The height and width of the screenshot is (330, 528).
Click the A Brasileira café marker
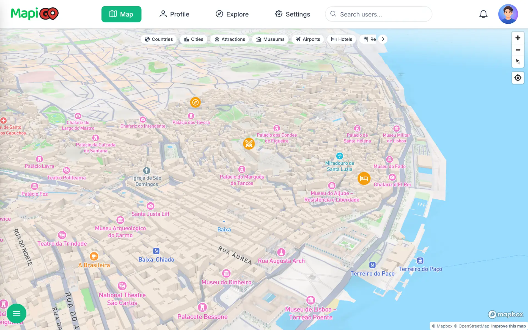[x=94, y=256]
